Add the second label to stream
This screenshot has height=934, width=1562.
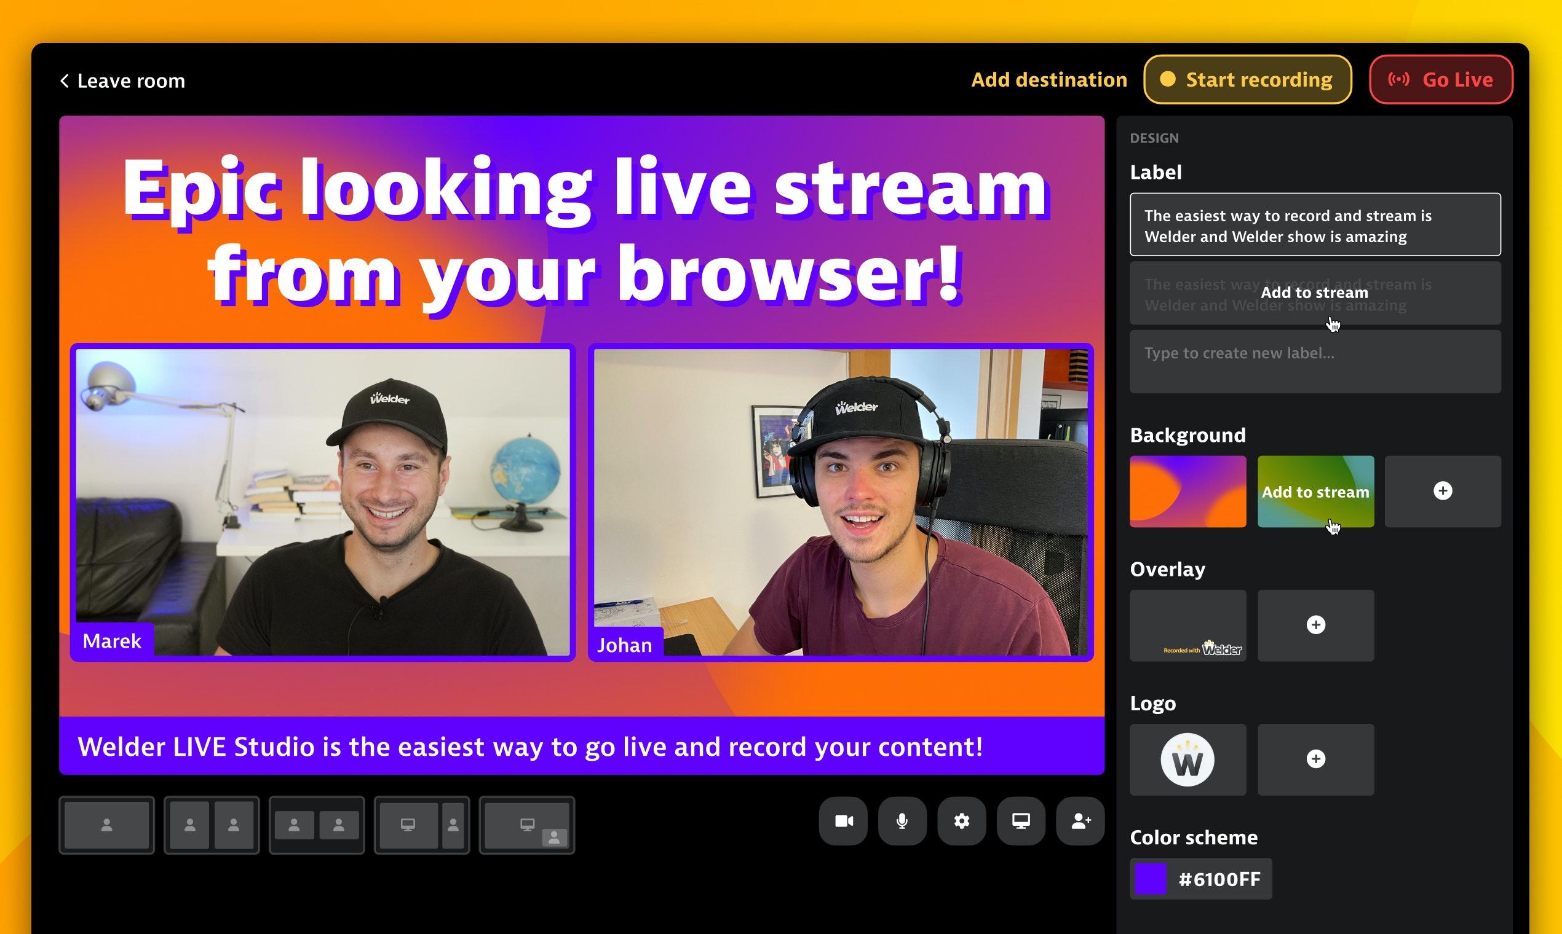[1315, 293]
